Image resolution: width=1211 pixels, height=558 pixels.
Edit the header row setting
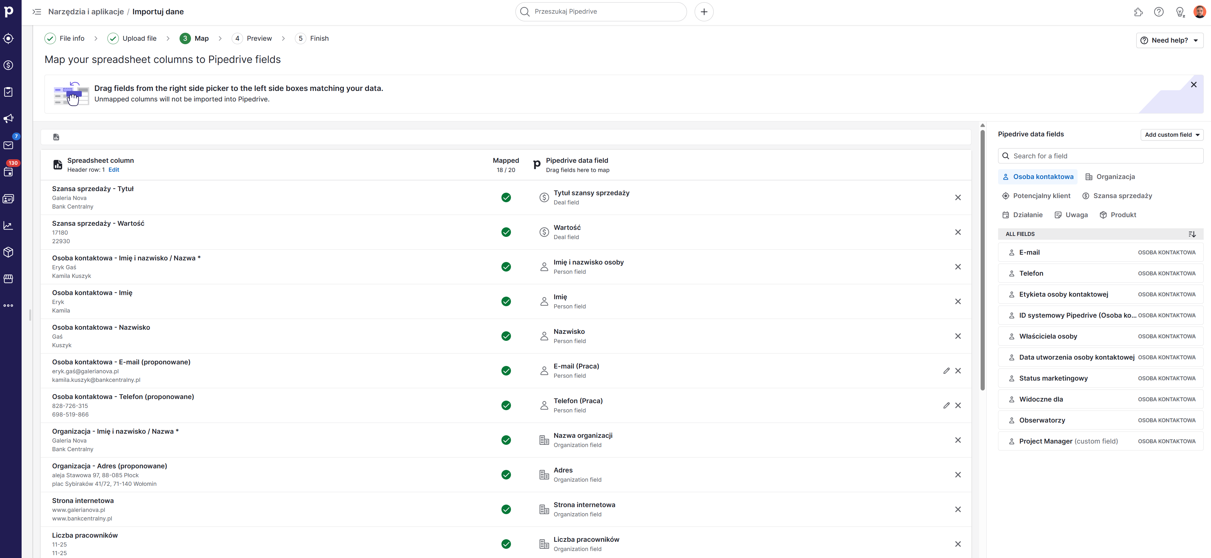114,170
